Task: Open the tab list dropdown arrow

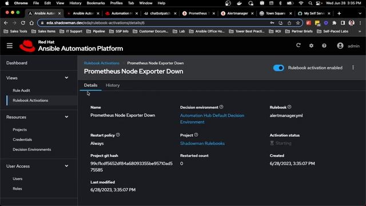Action: (x=360, y=14)
